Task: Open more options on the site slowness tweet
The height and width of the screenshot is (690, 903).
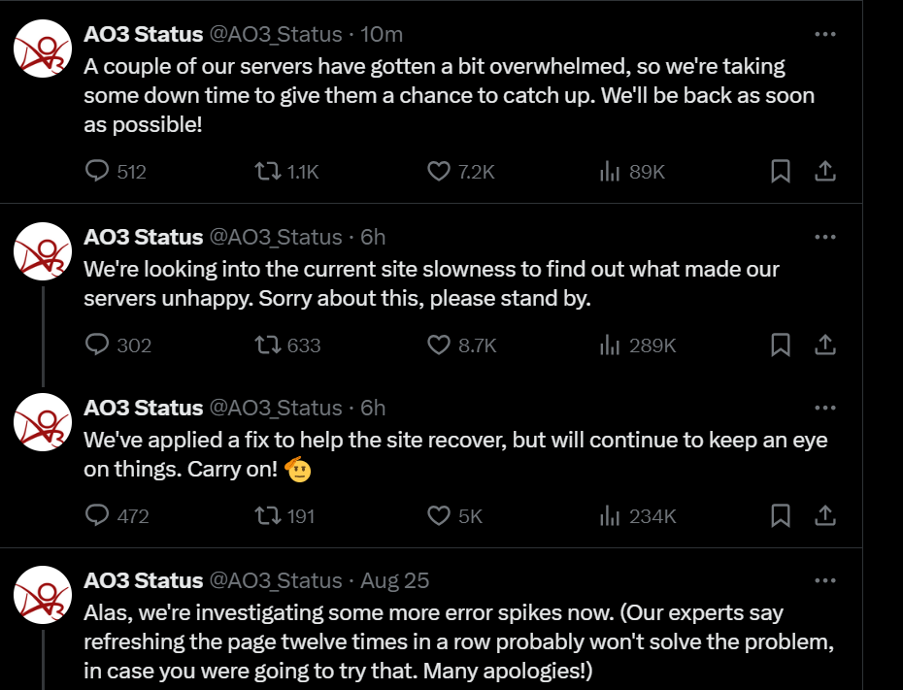Action: coord(825,236)
